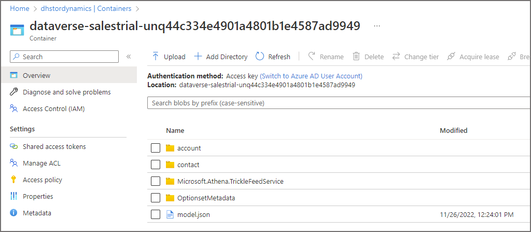Click the Upload button label
531x232 pixels.
175,57
